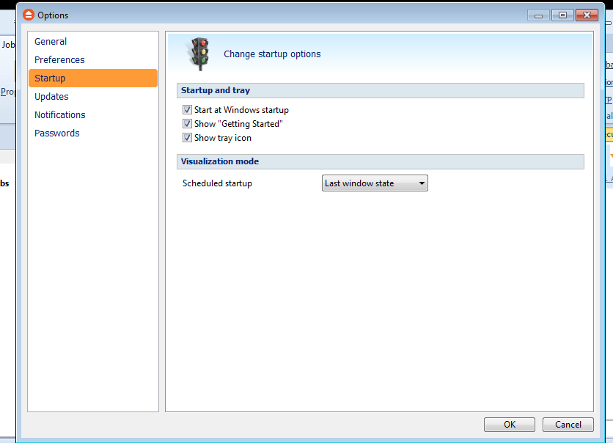Screen dimensions: 613x443
Task: Disable Start at Windows startup checkbox
Action: tap(187, 110)
